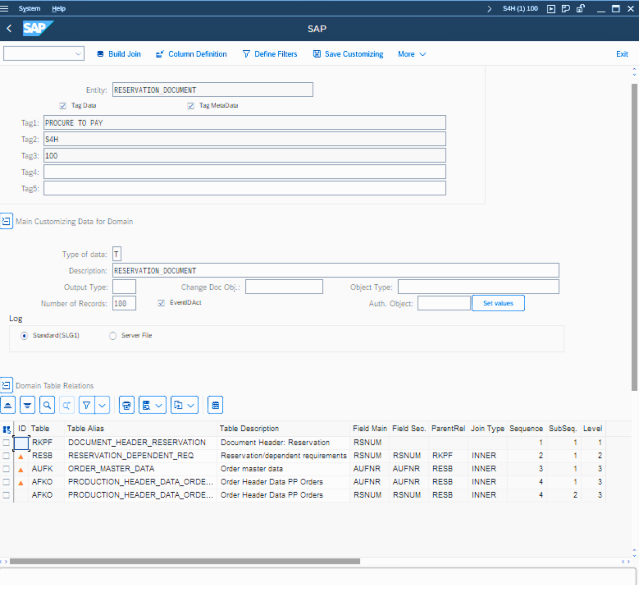
Task: Toggle the Tag Data checkbox
Action: pyautogui.click(x=63, y=106)
